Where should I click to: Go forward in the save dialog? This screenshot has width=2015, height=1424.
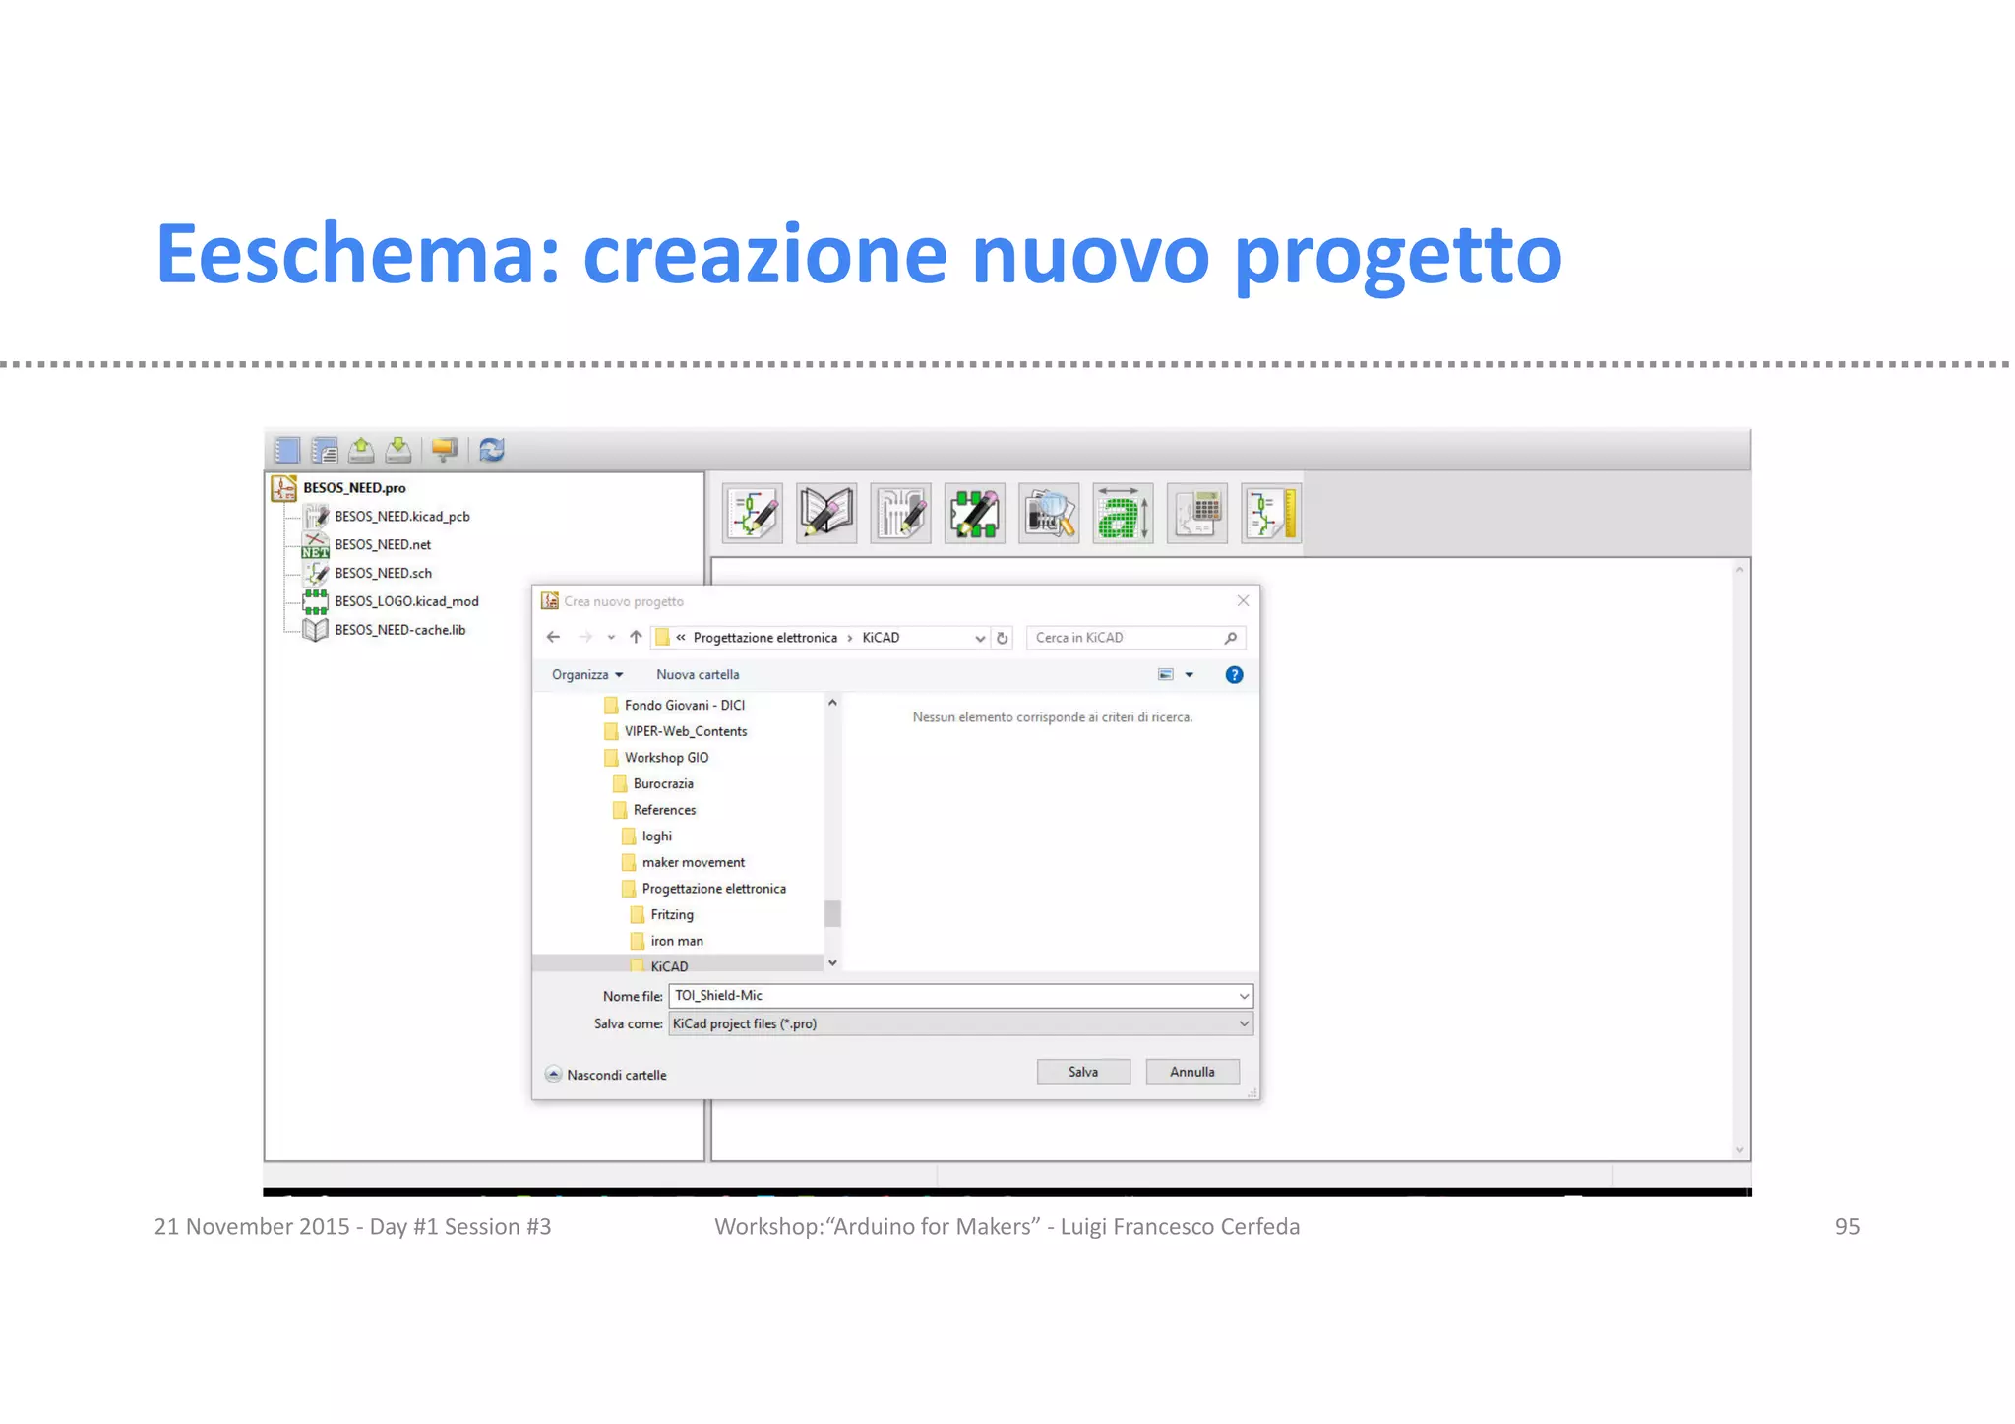(585, 638)
